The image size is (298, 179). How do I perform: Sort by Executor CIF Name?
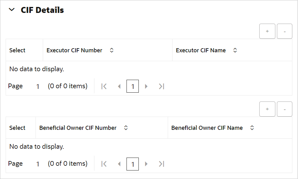[235, 50]
